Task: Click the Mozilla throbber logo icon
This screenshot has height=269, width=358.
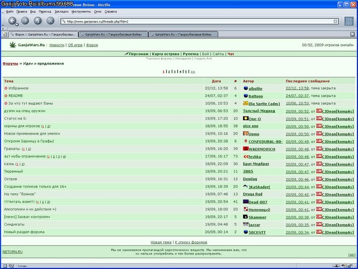Action: [x=349, y=22]
